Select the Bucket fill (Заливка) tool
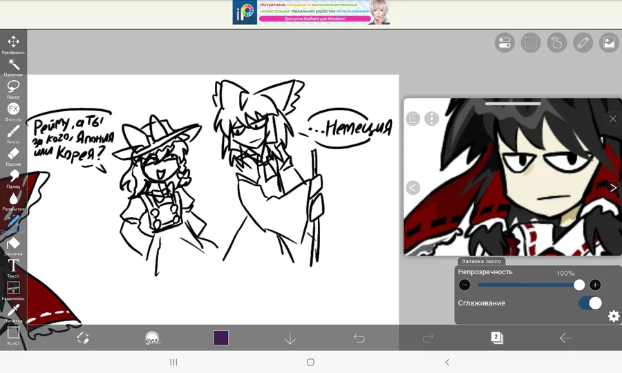Viewport: 622px width, 373px height. click(13, 246)
